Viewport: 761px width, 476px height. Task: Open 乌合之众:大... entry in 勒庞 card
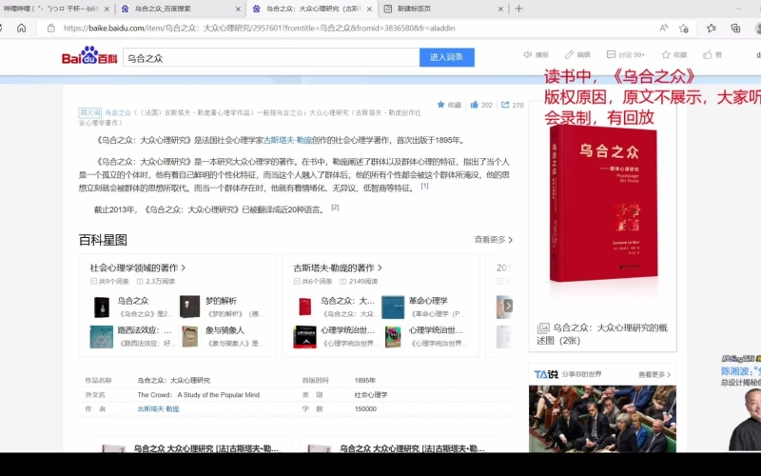(347, 301)
